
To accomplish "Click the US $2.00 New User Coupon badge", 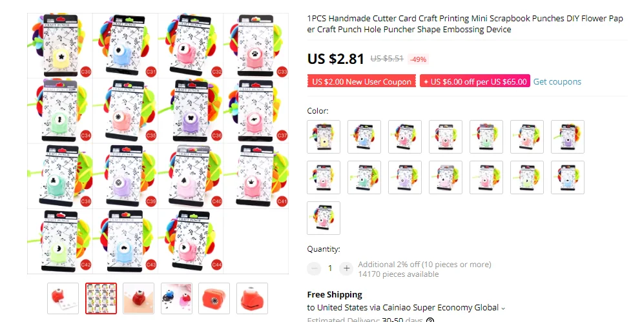I will click(x=362, y=81).
